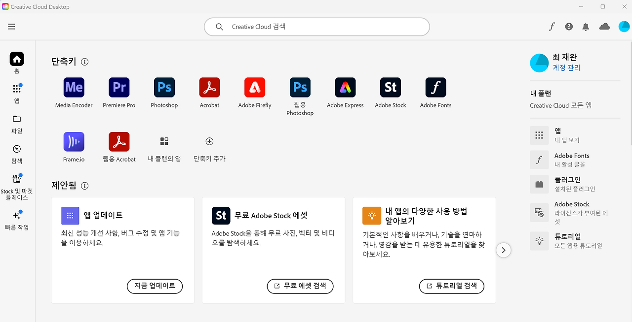Click 지금 업데이트 button

click(155, 286)
